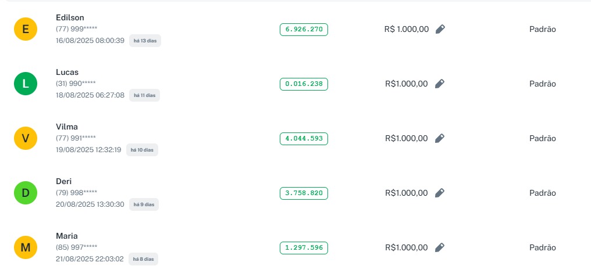This screenshot has height=266, width=591.
Task: Click the pencil icon in Lucas's row
Action: point(440,84)
